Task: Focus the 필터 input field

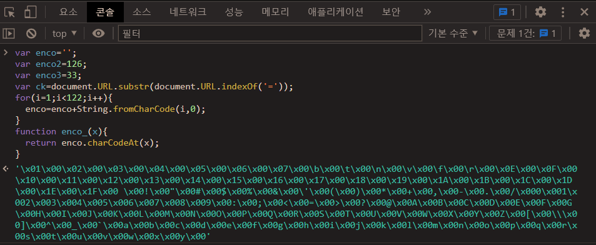Action: 270,33
